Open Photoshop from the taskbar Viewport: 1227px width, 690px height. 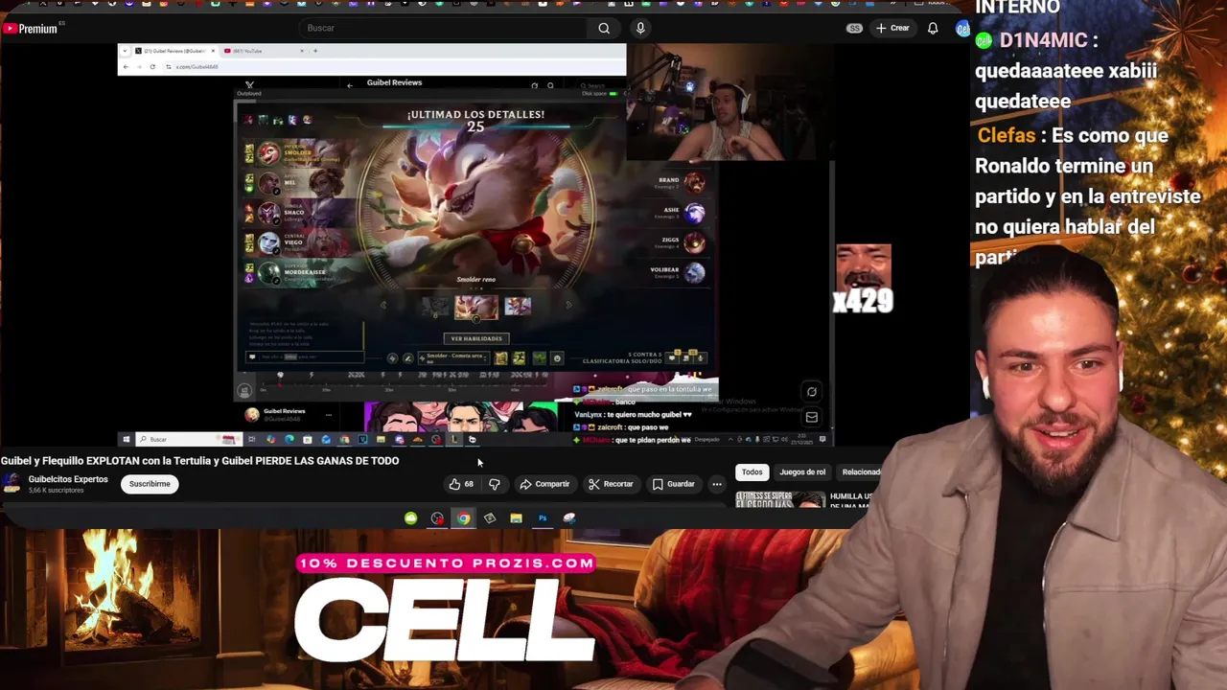point(543,518)
